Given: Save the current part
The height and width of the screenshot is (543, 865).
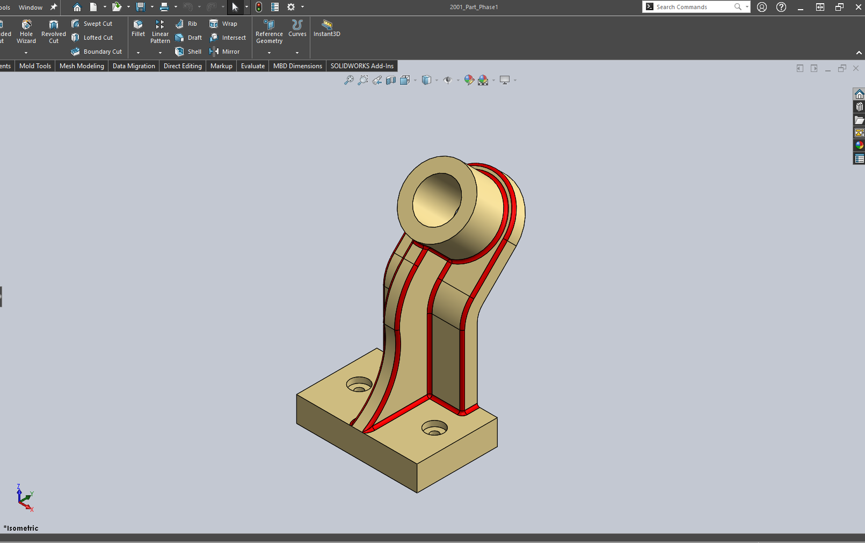Looking at the screenshot, I should pos(141,7).
